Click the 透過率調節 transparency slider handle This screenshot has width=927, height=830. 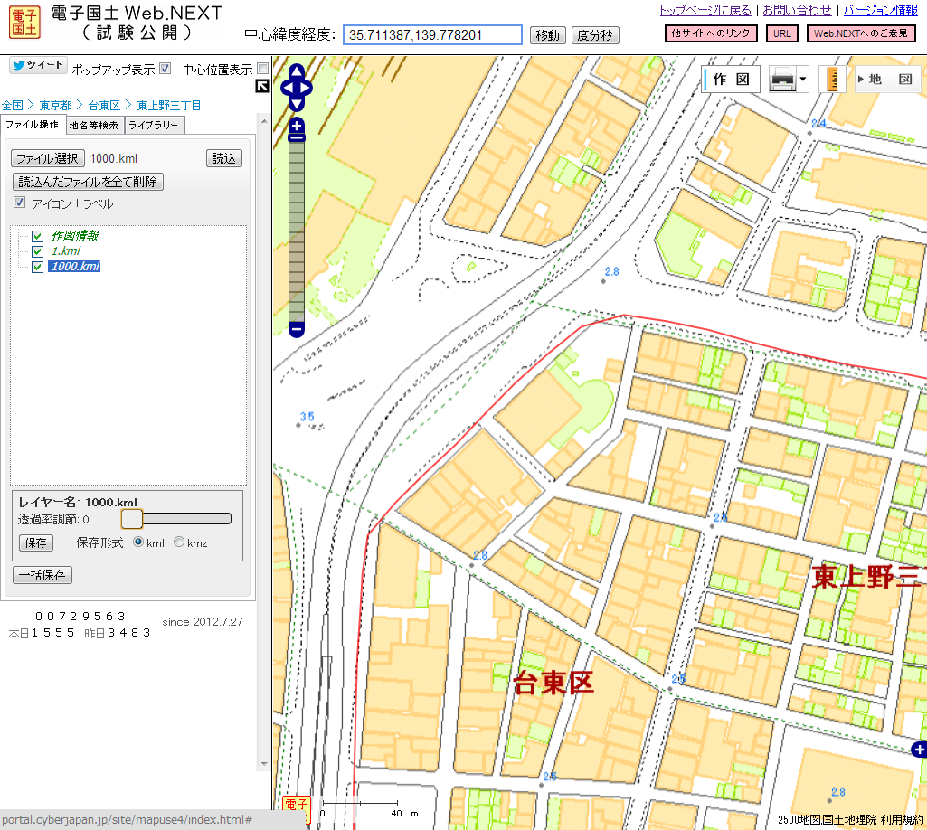pos(132,518)
